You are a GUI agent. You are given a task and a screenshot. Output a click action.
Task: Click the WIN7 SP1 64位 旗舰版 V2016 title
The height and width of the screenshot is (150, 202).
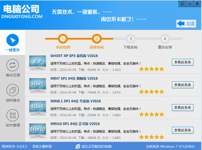pos(74,78)
